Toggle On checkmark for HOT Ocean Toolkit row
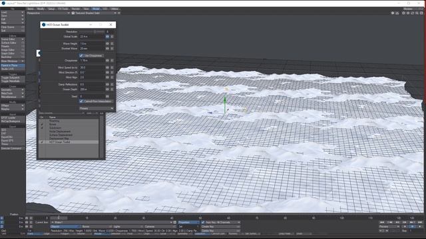Viewport: 426px width, 239px height. click(x=42, y=142)
